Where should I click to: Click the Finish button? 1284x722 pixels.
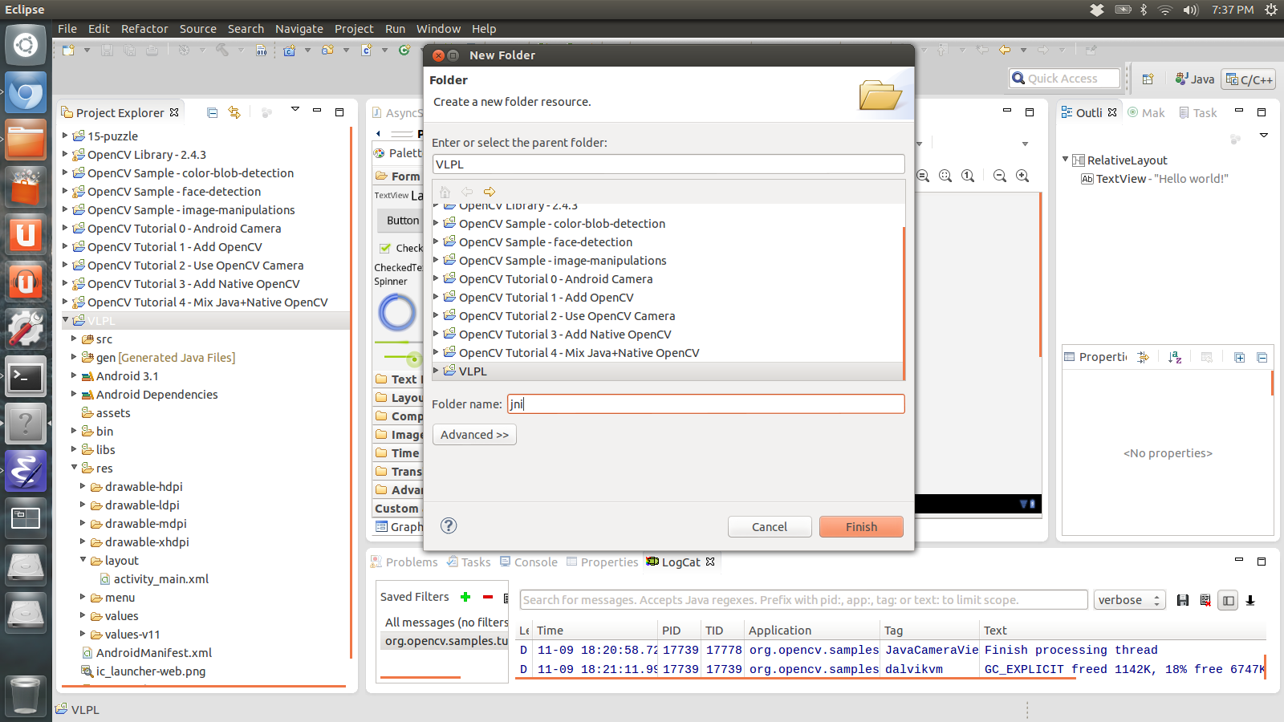[x=861, y=526]
